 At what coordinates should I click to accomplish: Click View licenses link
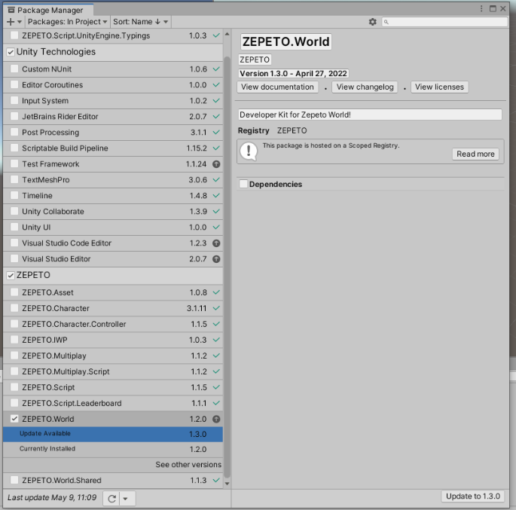coord(439,87)
